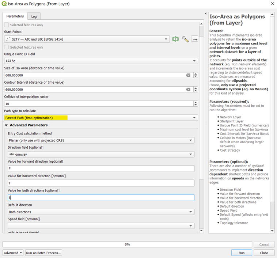Screen dimensions: 277x258
Task: Open the Unique Point ID Field dropdown
Action: [101, 61]
